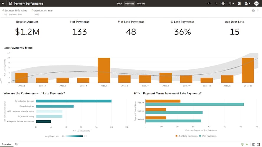262x147 pixels.
Task: Click the Avg Days Late color gradient legend
Action: click(74, 136)
